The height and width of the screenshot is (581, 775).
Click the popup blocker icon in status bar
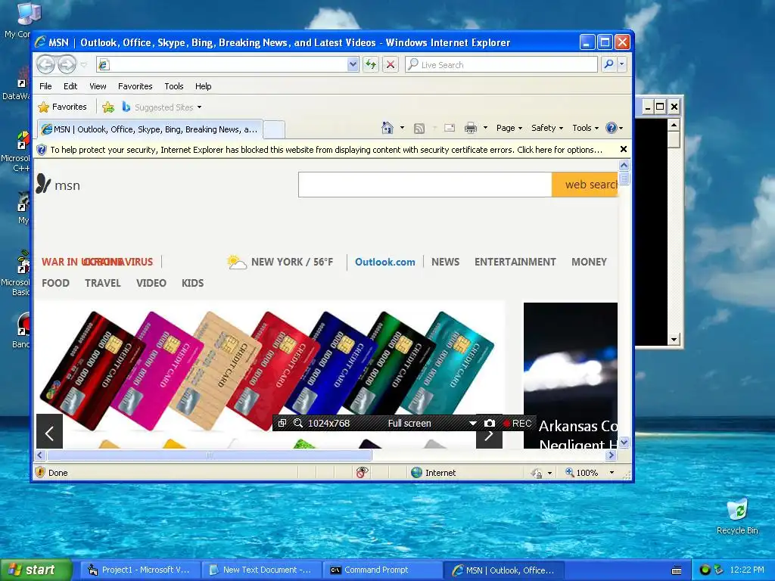[x=362, y=473]
